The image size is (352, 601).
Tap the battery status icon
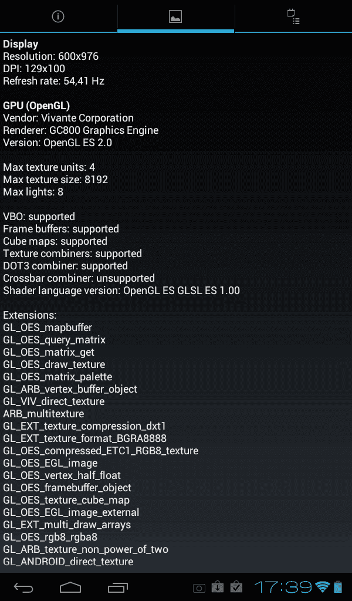click(x=338, y=587)
